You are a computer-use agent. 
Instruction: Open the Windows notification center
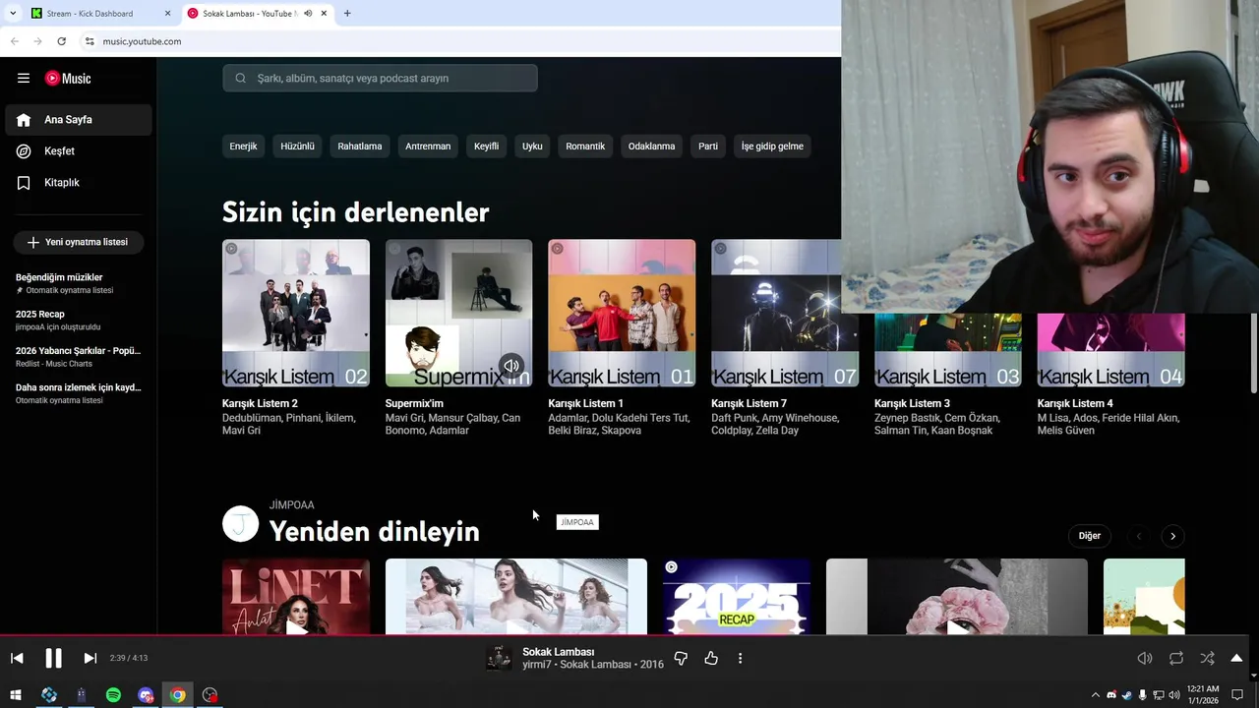pyautogui.click(x=1237, y=695)
